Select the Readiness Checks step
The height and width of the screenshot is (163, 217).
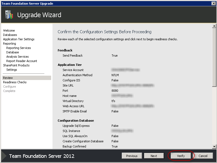15,82
